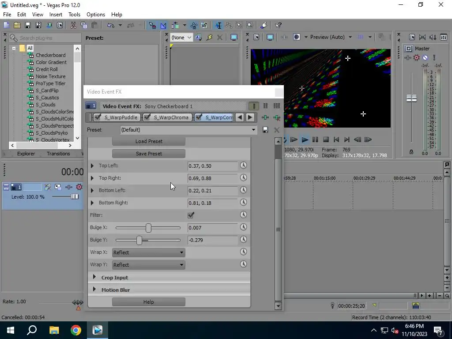Expand the Crop Input section
Screen dimensions: 452x339
click(94, 277)
